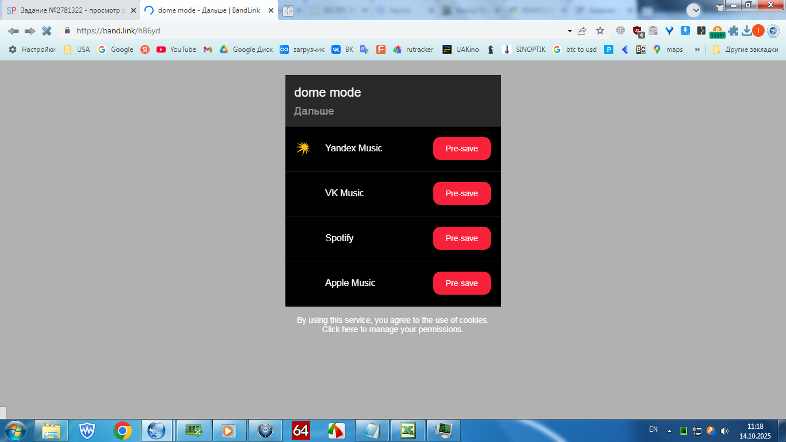Stop loading the page
This screenshot has width=786, height=442.
point(47,31)
